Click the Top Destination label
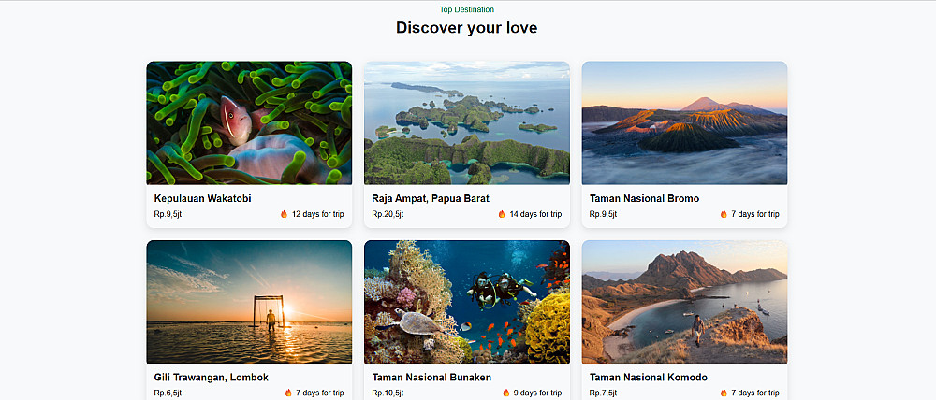 tap(467, 9)
